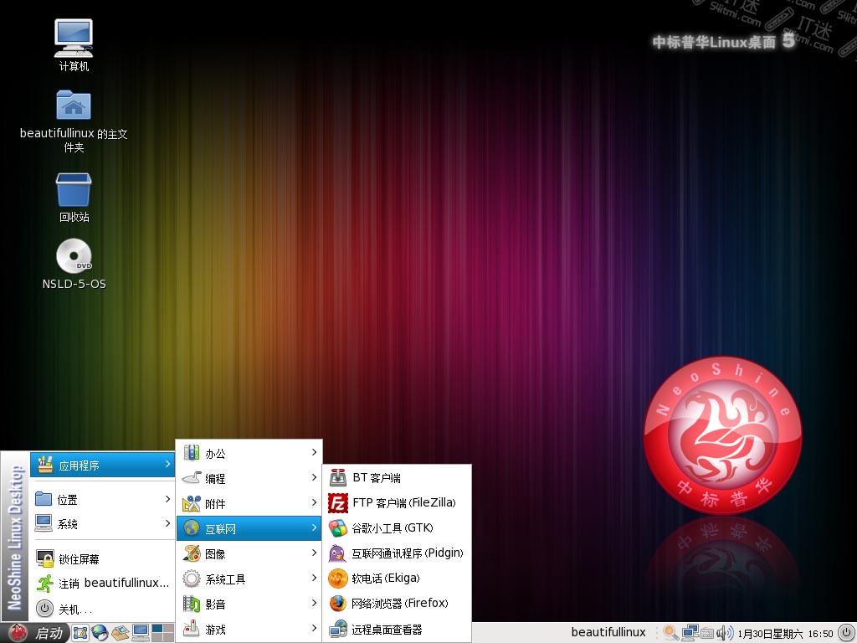Click the FileZilla Fz icon
857x643 pixels.
pos(338,503)
